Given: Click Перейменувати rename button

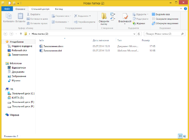Looking at the screenshot, I should [x=84, y=22].
